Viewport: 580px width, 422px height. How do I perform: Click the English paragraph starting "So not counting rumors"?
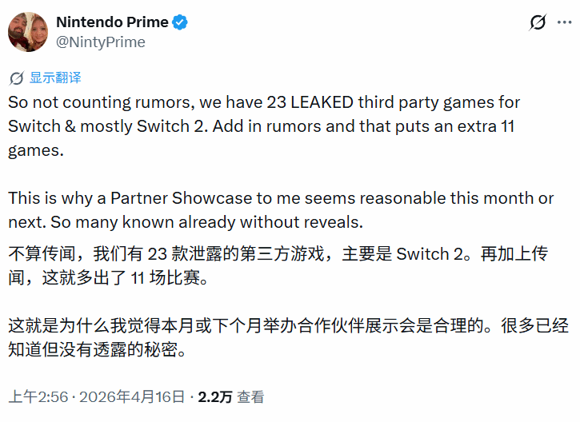[264, 126]
